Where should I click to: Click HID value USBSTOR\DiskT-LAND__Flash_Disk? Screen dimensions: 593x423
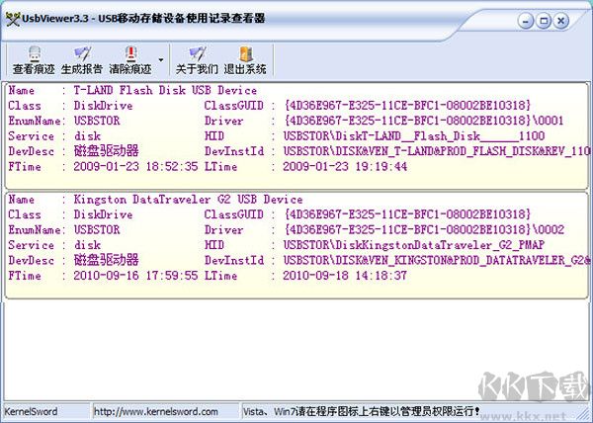click(x=414, y=136)
